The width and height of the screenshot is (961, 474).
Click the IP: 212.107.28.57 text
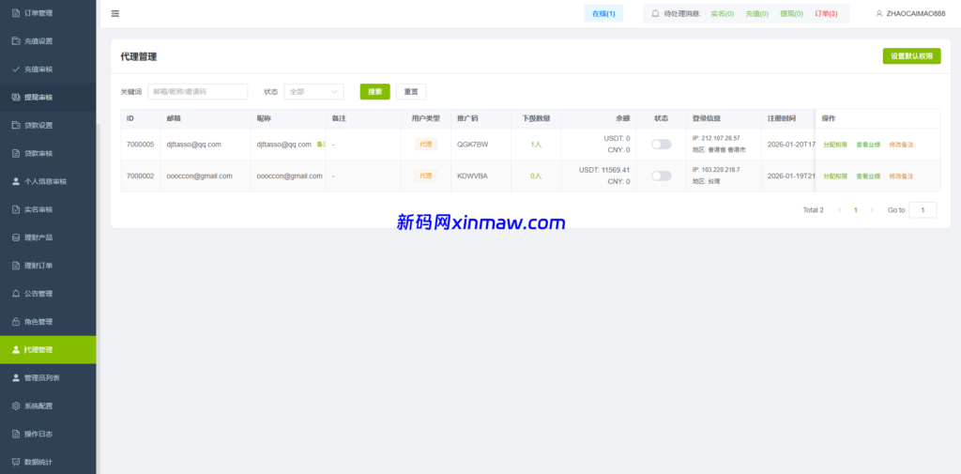[x=716, y=138]
